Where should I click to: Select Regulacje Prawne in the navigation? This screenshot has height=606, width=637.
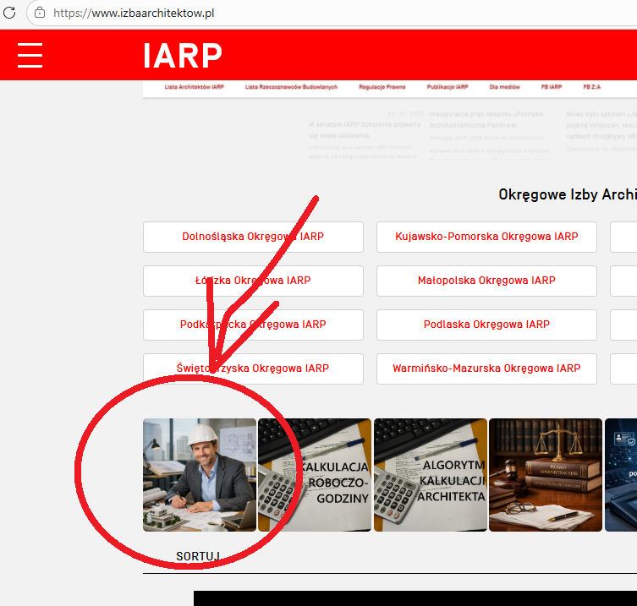click(382, 87)
